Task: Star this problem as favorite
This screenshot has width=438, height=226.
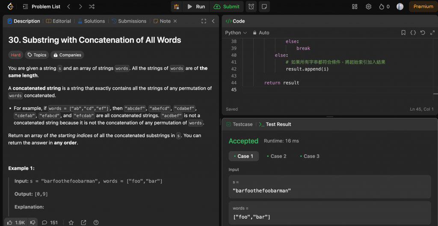Action: (71, 222)
